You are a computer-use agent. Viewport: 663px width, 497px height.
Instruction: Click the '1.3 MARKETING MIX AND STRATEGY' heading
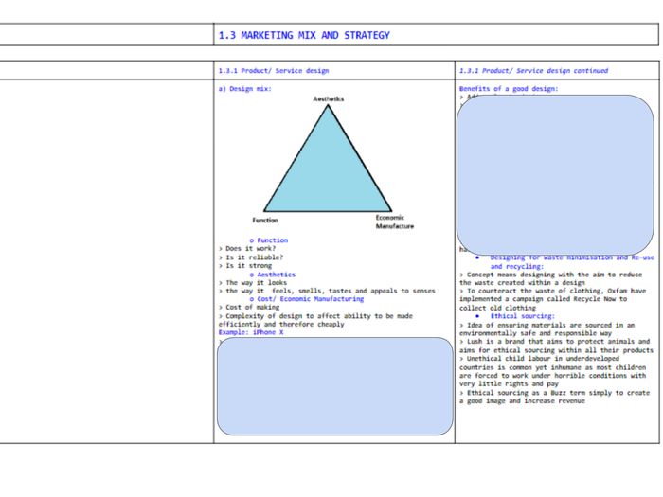click(304, 36)
